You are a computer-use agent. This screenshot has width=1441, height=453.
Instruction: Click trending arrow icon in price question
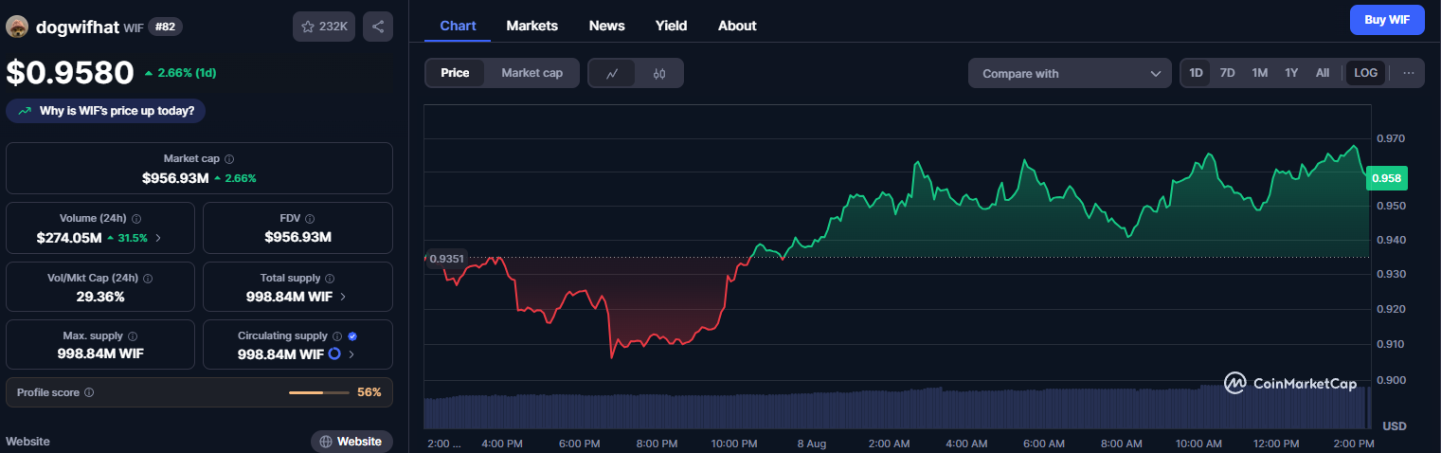click(24, 111)
